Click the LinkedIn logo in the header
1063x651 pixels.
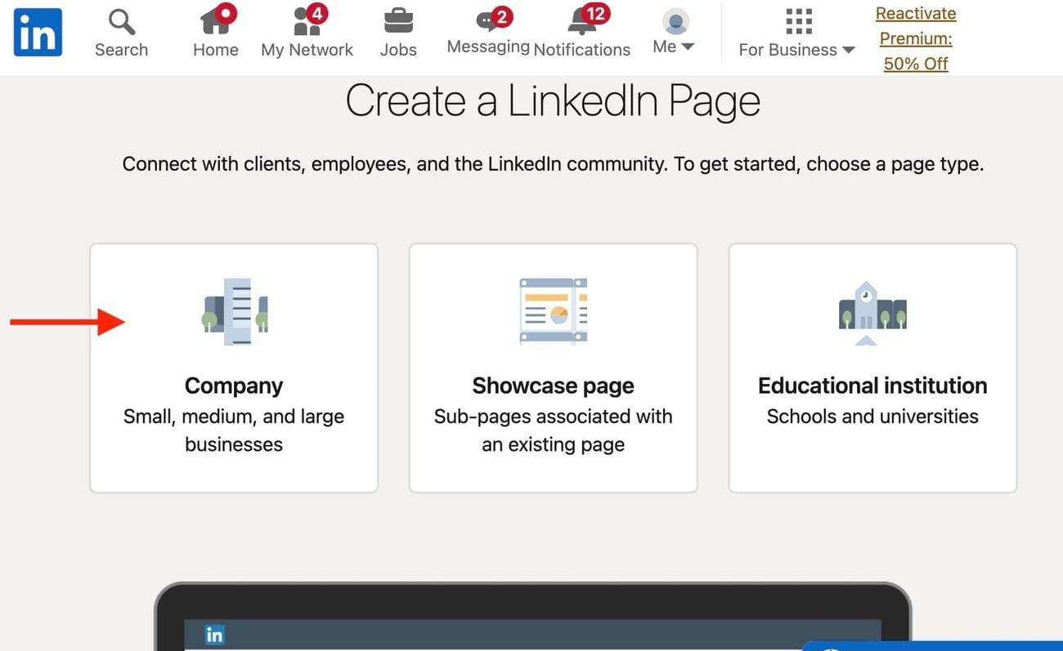tap(38, 32)
